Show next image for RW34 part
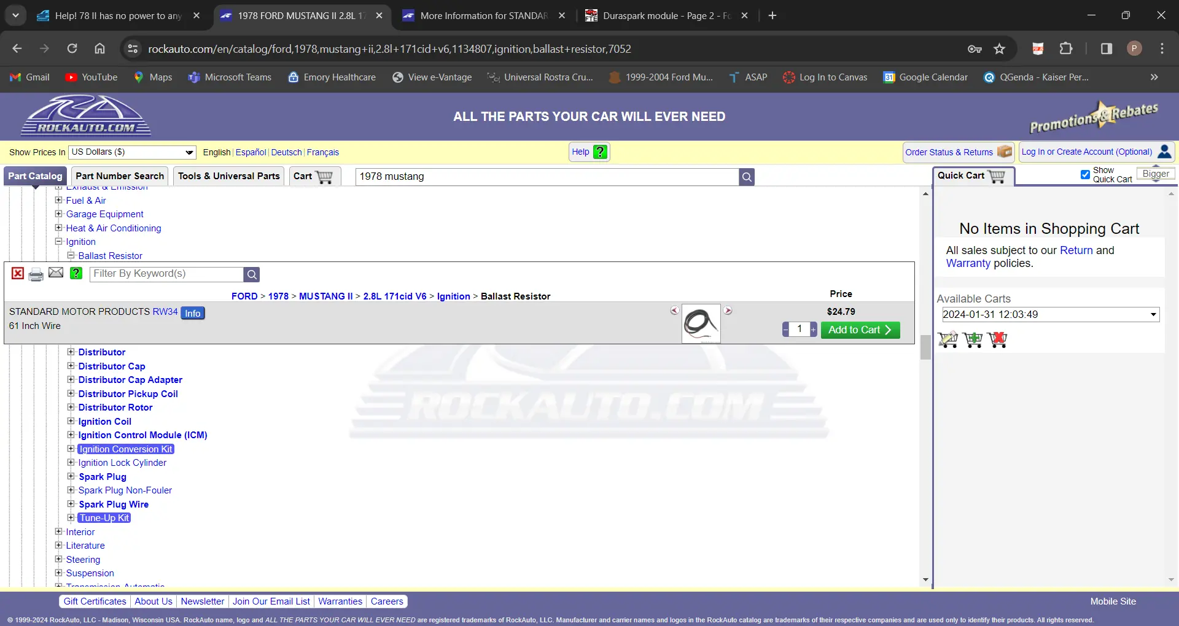Image resolution: width=1179 pixels, height=626 pixels. [x=728, y=311]
